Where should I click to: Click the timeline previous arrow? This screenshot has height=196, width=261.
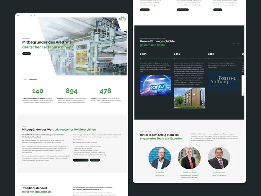coord(234,43)
